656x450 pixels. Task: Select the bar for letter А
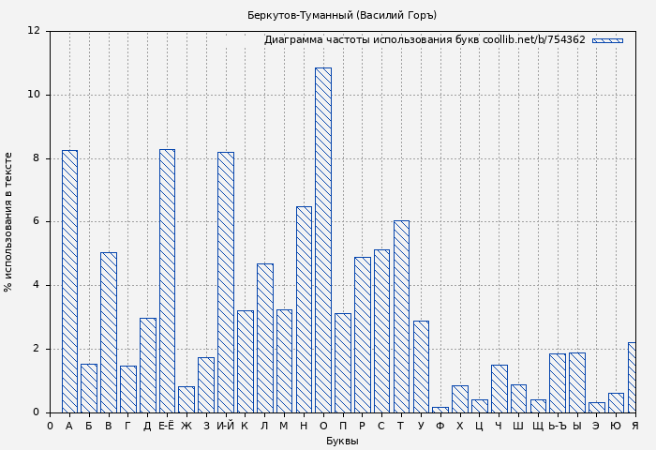(x=69, y=281)
